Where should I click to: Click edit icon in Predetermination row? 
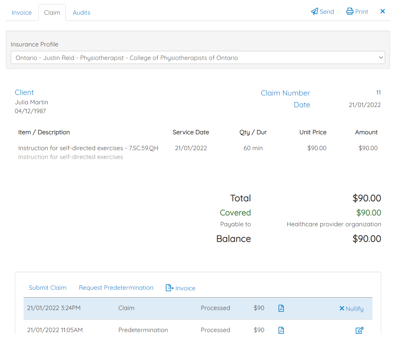[359, 330]
